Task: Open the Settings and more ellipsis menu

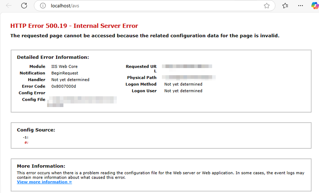Action: tap(300, 6)
